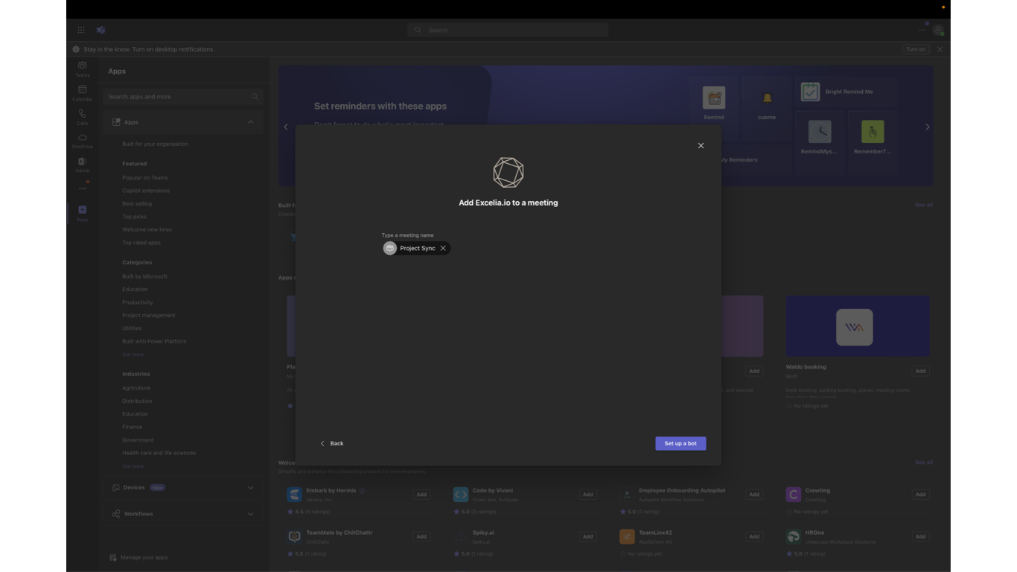Click Set up a bot button

680,443
